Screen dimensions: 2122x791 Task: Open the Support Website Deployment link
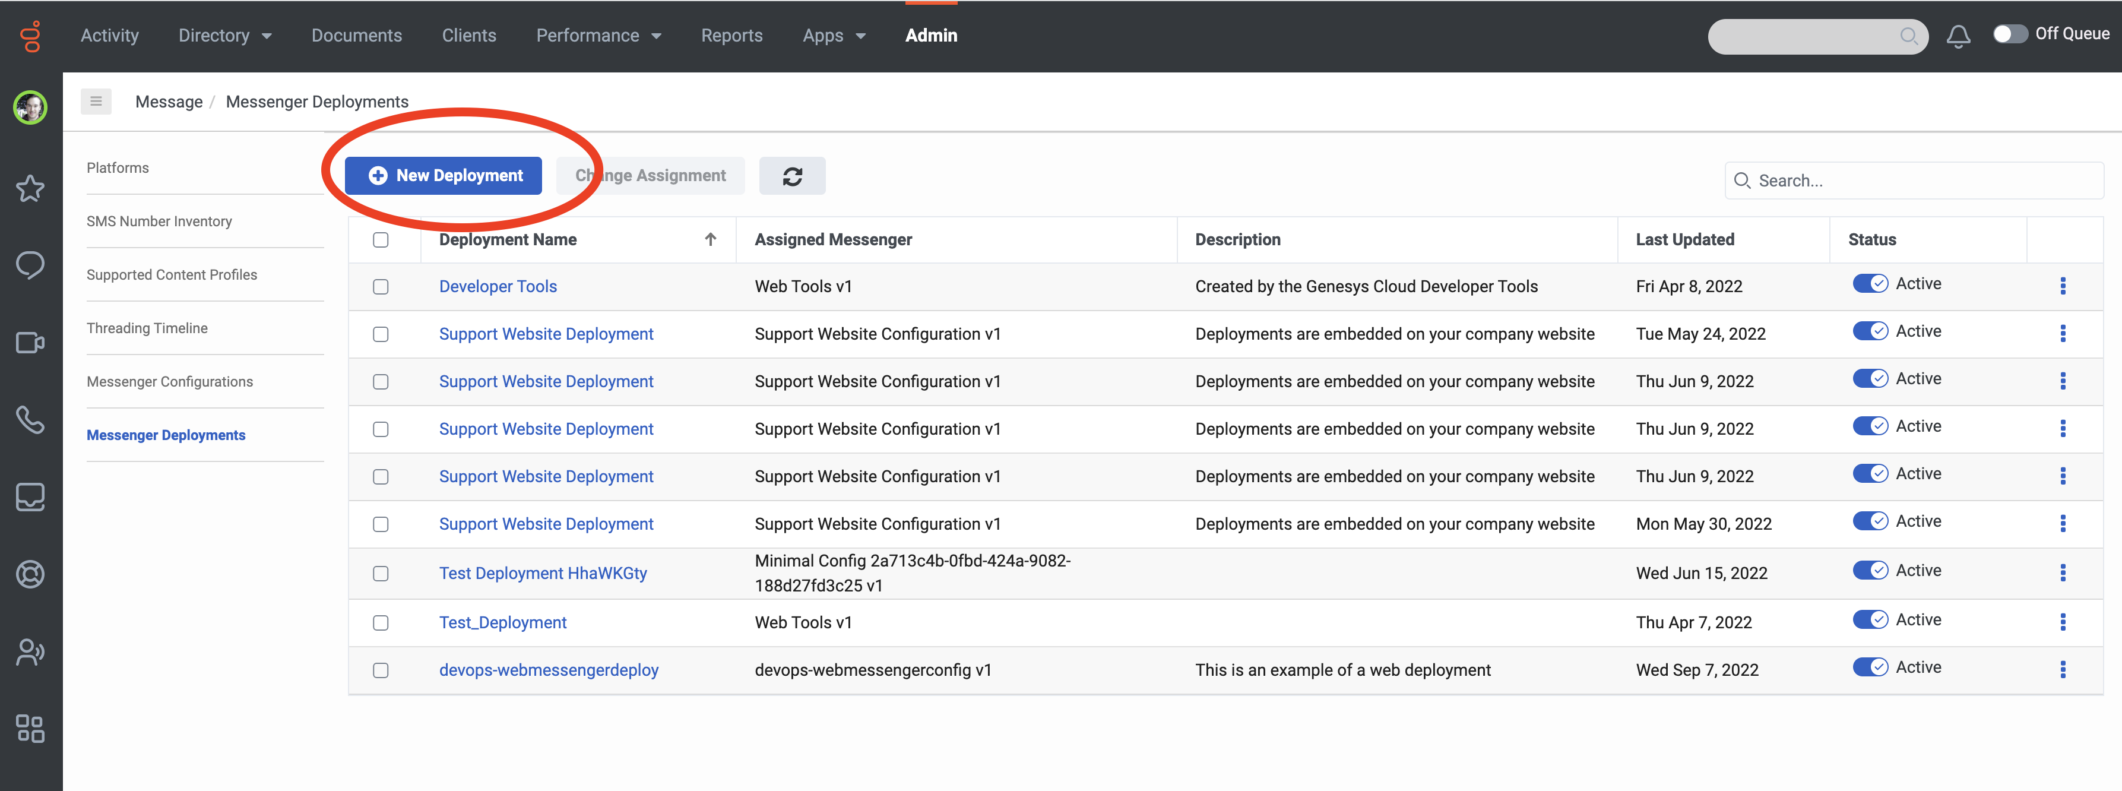point(546,334)
